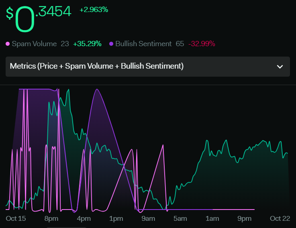Click the 1am axis label

tap(212, 219)
